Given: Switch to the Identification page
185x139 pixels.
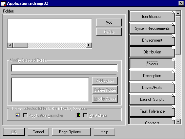Looking at the screenshot, I should pos(152,17).
